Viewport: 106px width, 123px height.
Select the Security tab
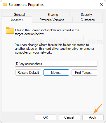click(x=86, y=15)
